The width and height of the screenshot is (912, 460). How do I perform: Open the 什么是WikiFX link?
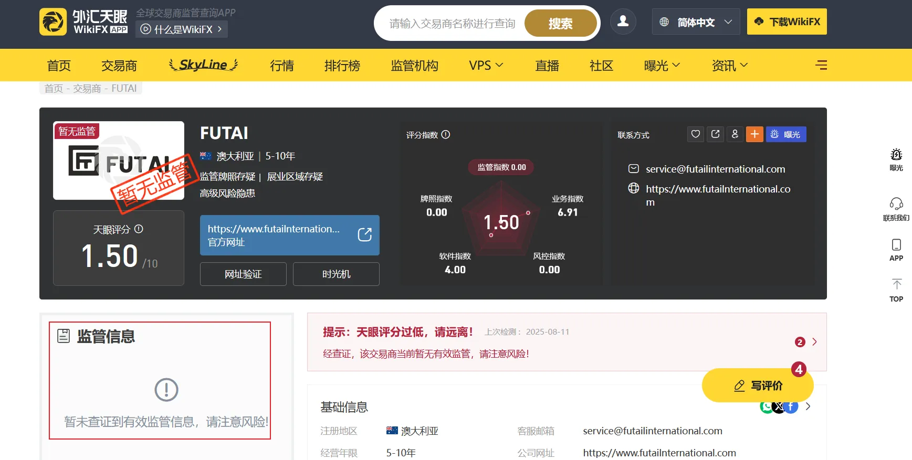[x=182, y=29]
